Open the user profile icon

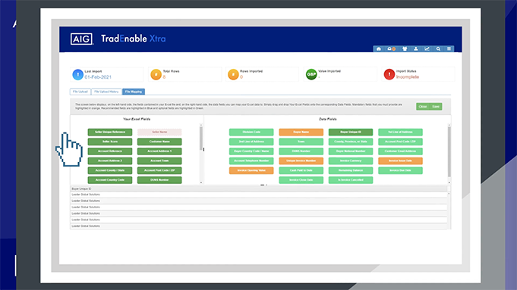click(416, 48)
